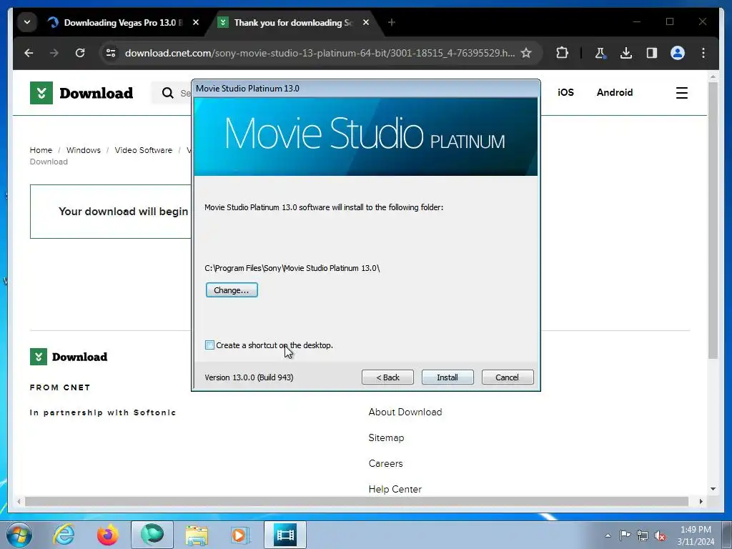Viewport: 732px width, 549px height.
Task: Open the Chrome three-dot menu
Action: tap(703, 53)
